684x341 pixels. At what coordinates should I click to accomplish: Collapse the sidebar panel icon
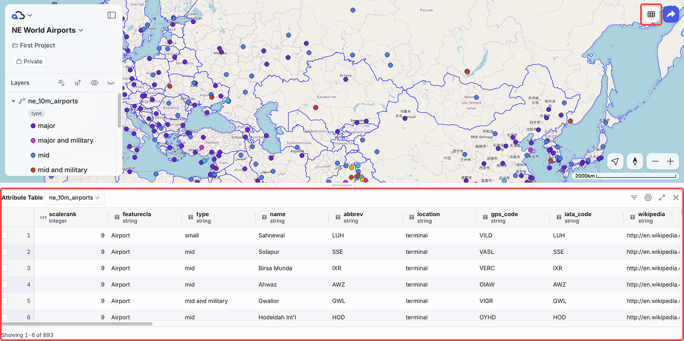click(x=112, y=15)
